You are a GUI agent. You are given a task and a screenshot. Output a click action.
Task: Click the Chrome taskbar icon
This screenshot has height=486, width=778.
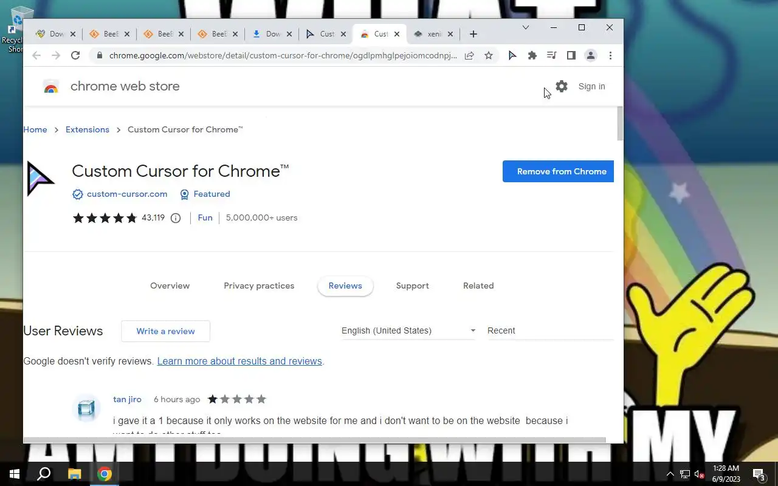105,474
